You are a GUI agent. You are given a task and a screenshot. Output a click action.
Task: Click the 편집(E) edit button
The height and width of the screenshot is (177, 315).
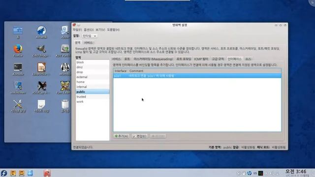[x=140, y=136]
